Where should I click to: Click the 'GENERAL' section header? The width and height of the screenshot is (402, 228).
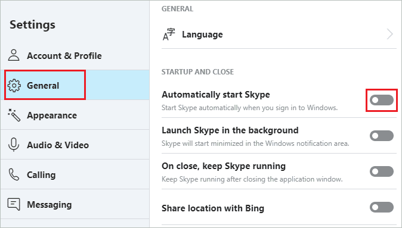[177, 9]
